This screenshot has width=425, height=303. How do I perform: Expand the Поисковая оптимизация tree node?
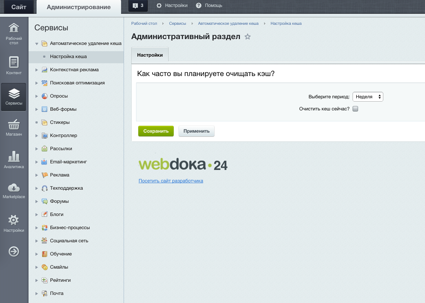pos(37,83)
